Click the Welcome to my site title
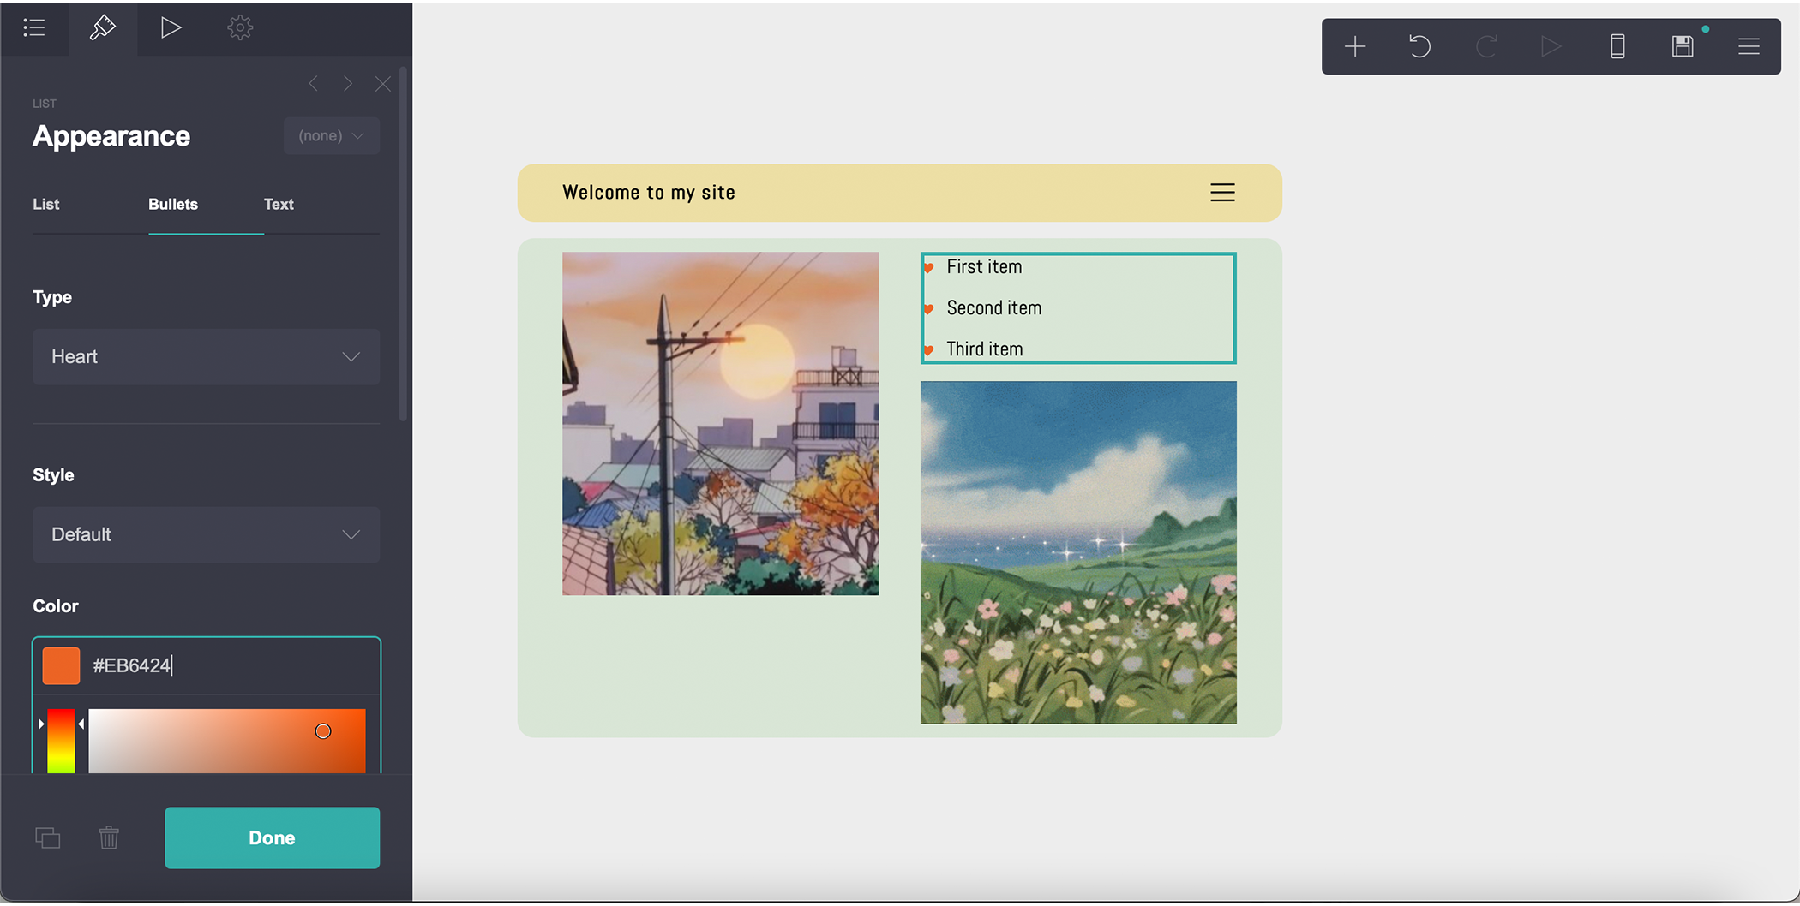Screen dimensions: 1800x906 coord(649,193)
